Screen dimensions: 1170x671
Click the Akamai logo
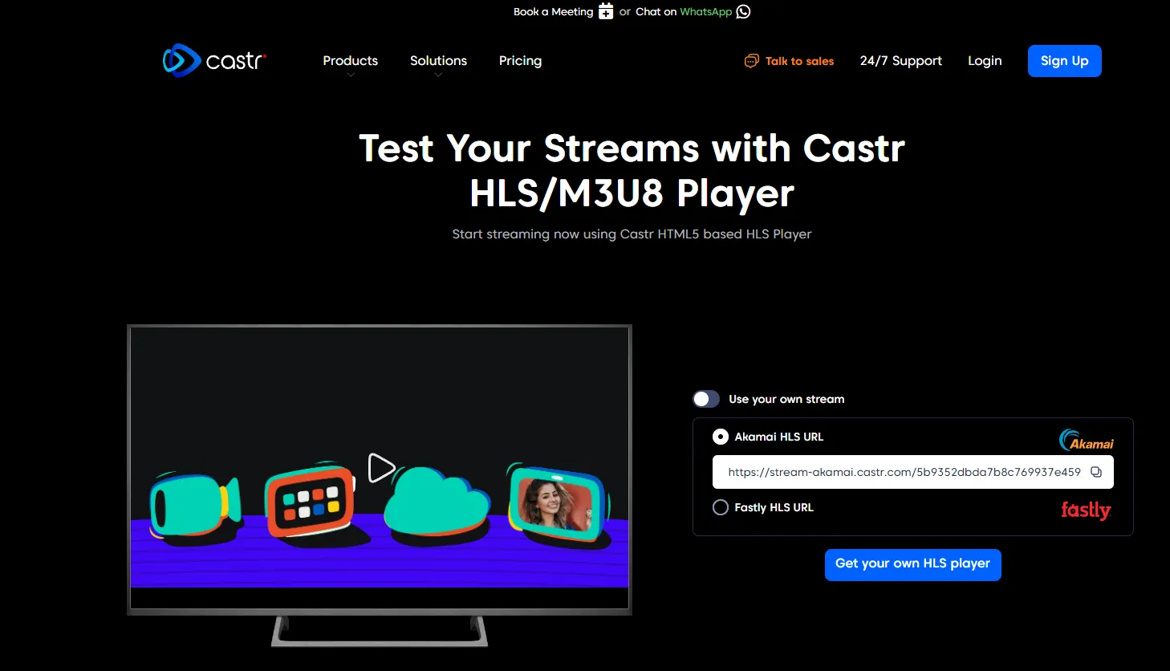point(1087,440)
